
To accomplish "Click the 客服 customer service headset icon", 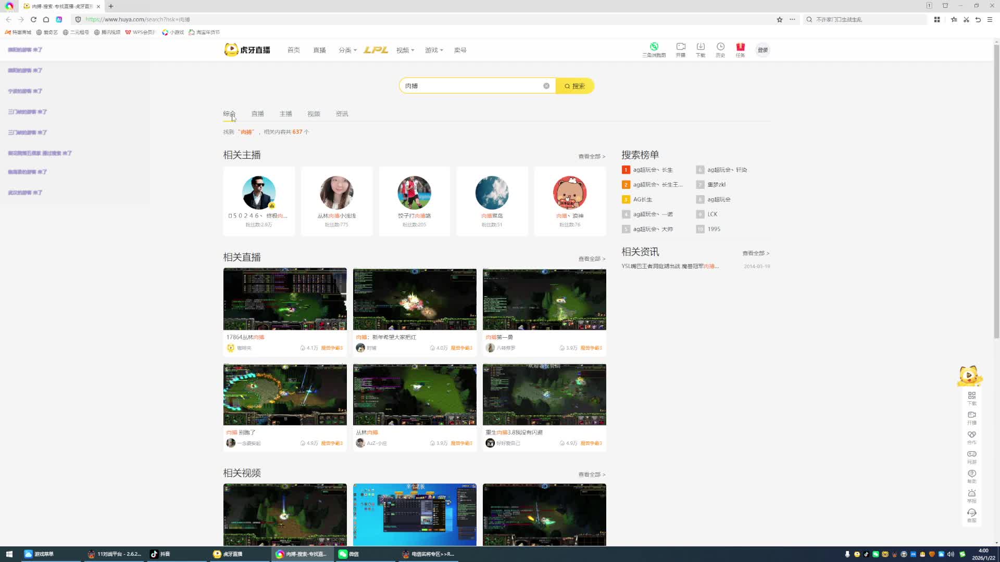I will click(x=972, y=513).
